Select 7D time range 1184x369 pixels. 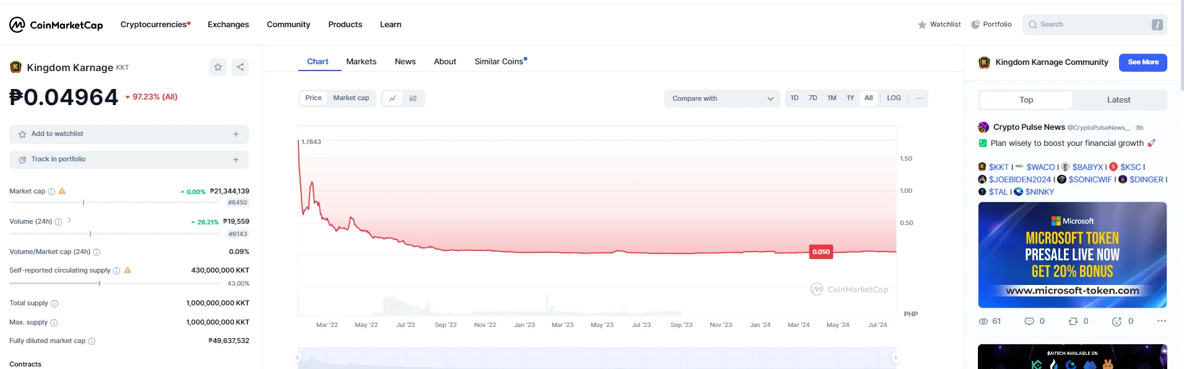click(x=813, y=98)
